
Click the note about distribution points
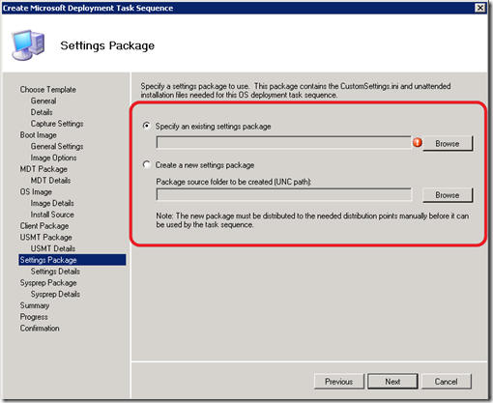312,220
